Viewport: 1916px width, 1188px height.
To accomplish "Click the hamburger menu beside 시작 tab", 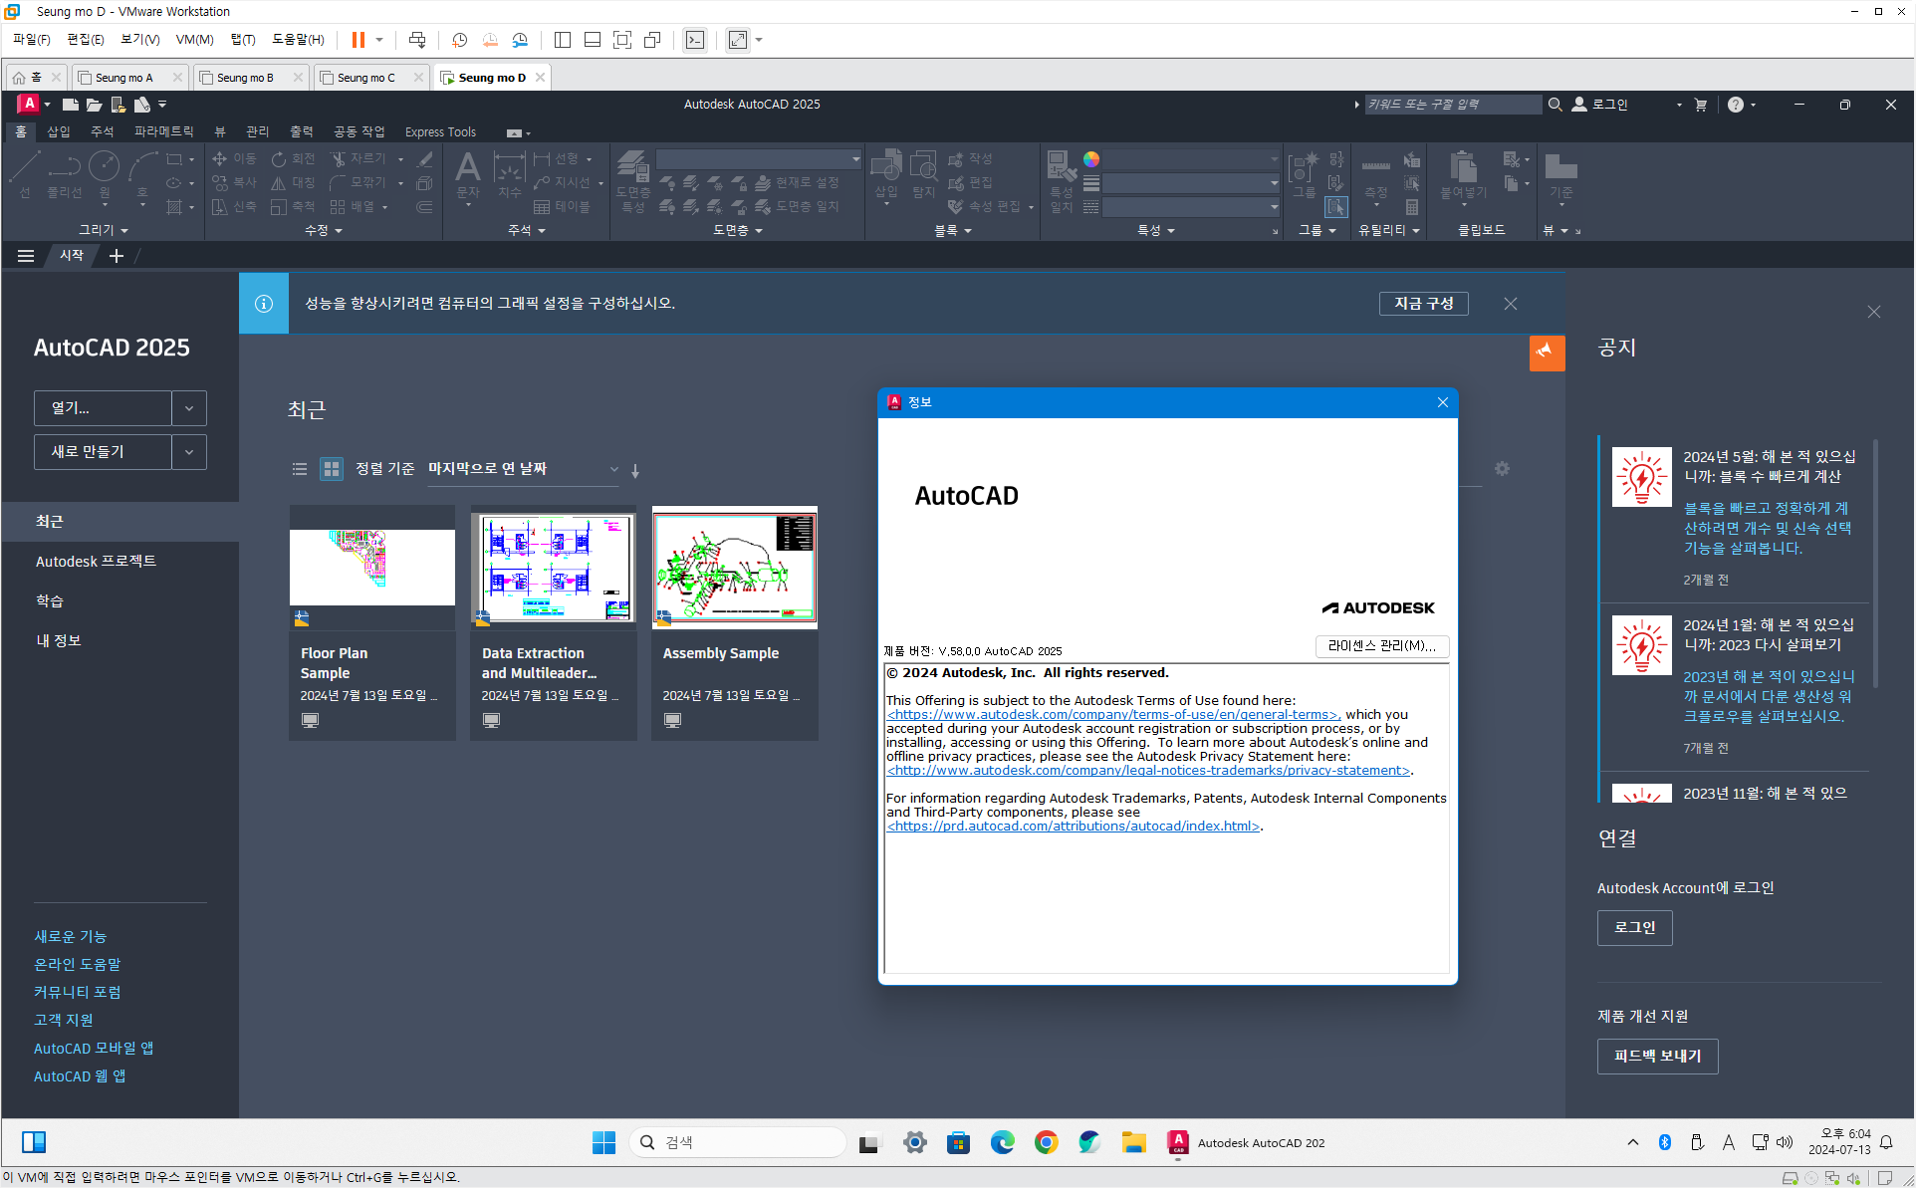I will point(26,256).
